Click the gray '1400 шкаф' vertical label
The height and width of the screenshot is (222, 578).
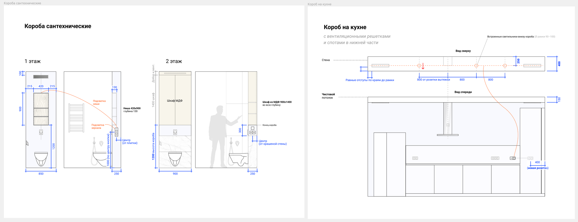tap(154, 100)
